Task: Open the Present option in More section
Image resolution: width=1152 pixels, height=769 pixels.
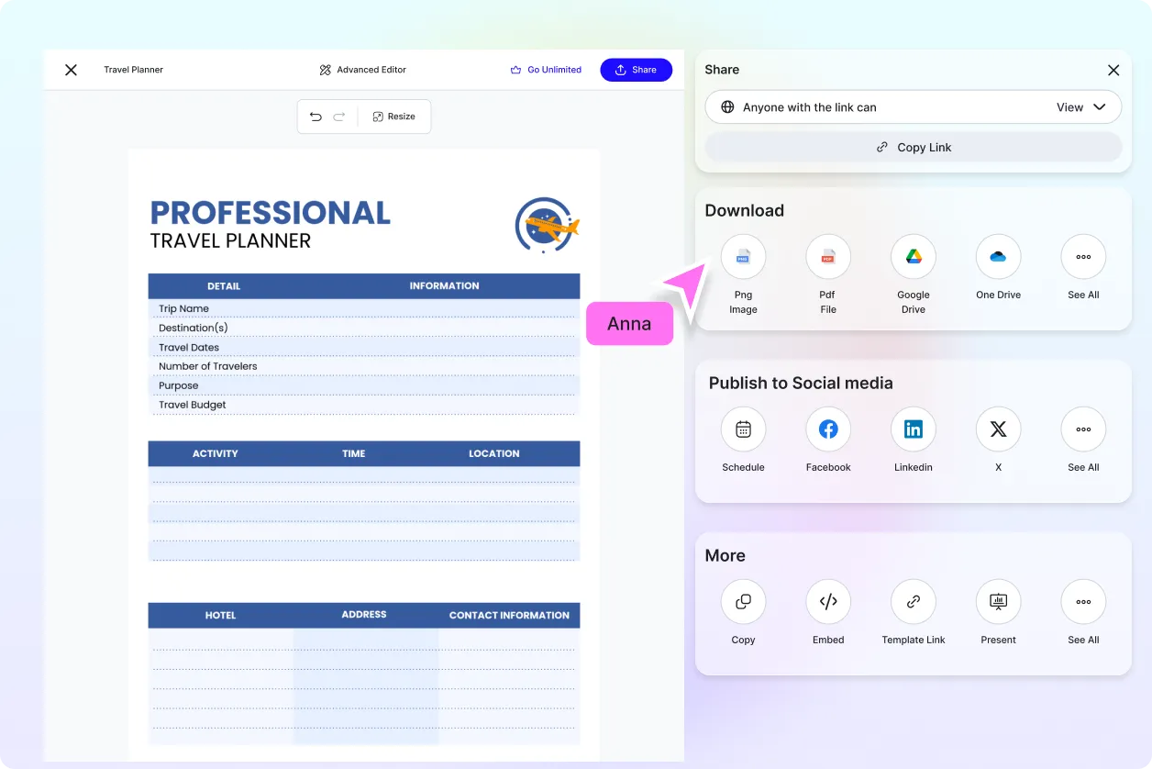Action: pos(998,601)
